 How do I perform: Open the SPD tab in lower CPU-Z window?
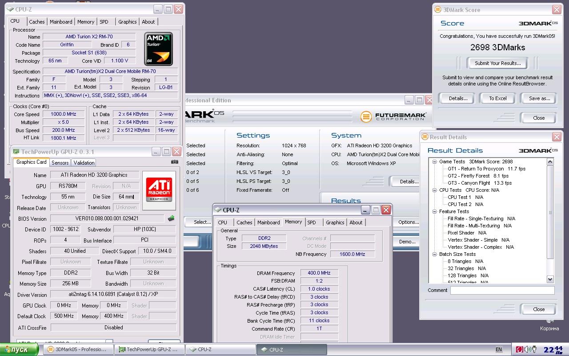click(x=312, y=222)
